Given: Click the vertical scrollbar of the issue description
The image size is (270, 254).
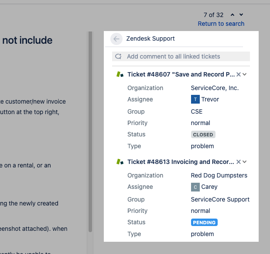Looking at the screenshot, I should [90, 131].
